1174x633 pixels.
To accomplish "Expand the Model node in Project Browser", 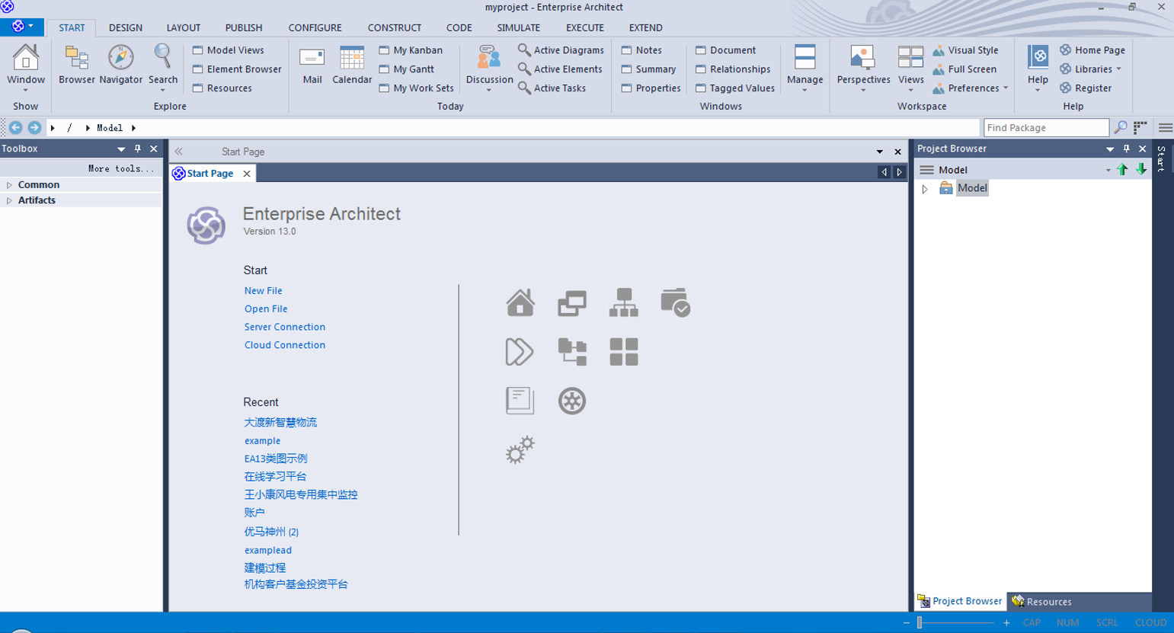I will 925,189.
